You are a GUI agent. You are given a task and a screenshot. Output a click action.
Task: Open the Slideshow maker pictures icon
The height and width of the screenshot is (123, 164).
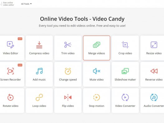(125, 71)
